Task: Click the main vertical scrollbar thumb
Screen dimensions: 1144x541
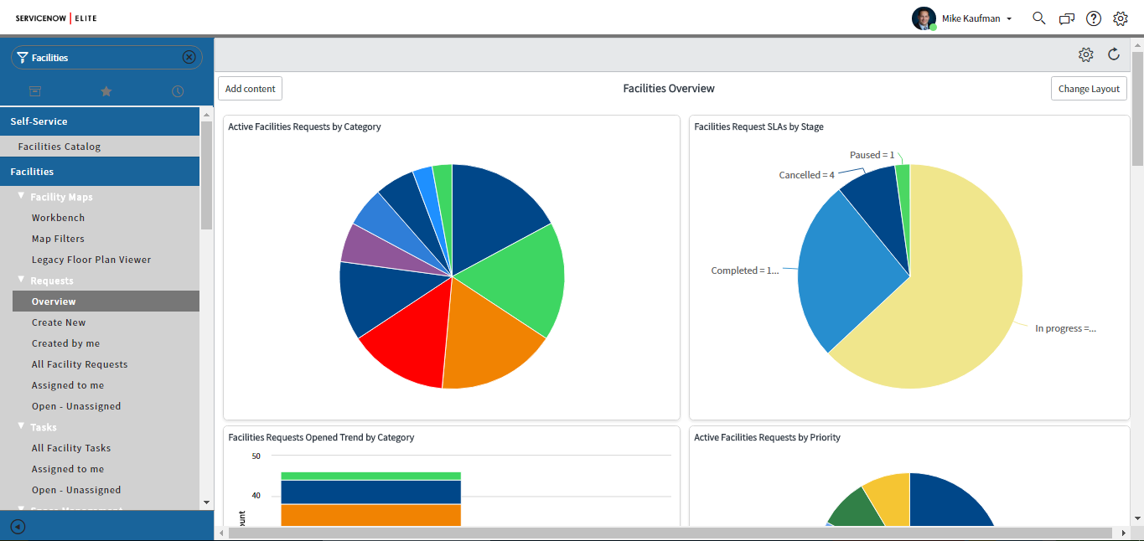Action: [x=1137, y=108]
